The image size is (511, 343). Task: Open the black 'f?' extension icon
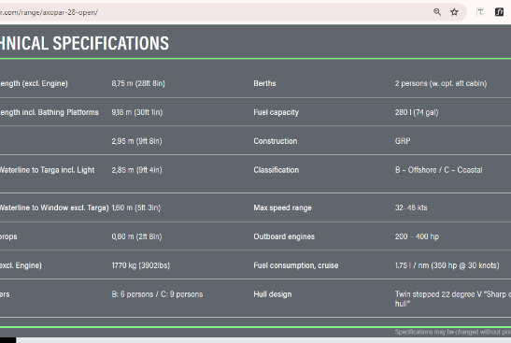coord(499,12)
